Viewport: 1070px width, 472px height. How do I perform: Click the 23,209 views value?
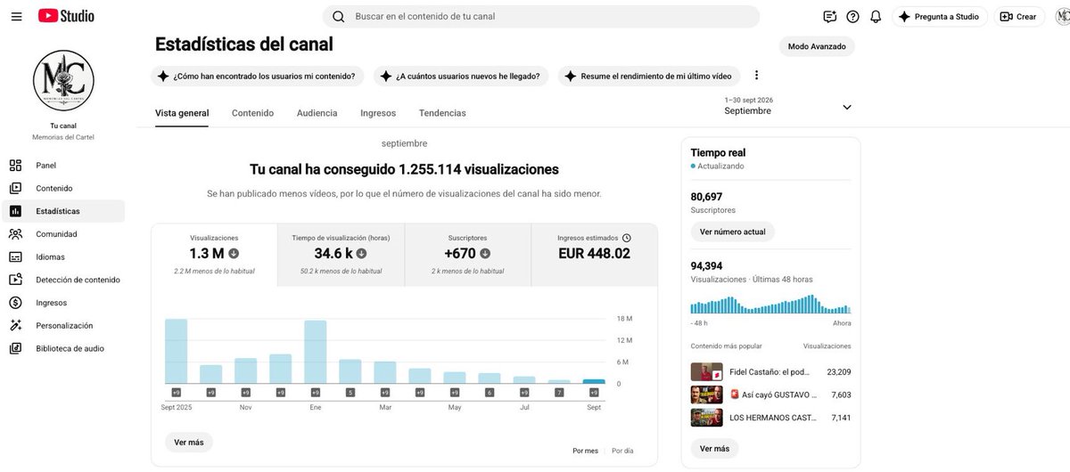[839, 372]
